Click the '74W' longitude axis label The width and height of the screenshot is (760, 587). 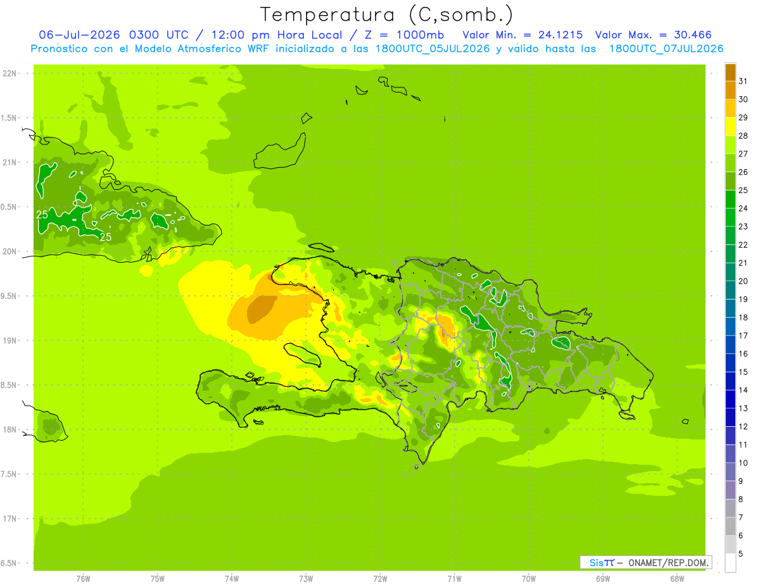pos(232,578)
